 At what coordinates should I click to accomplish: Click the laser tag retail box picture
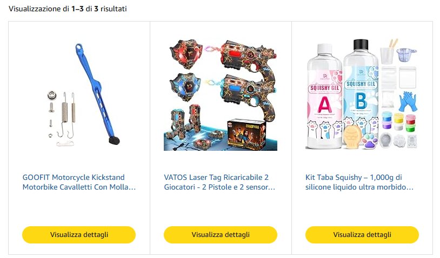[246, 135]
